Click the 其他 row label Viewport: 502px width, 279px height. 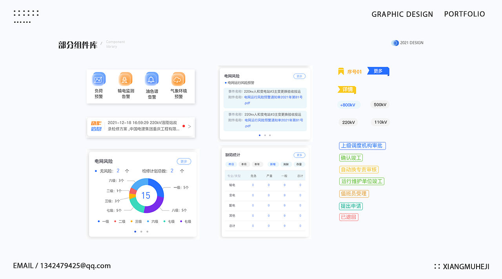[x=232, y=216]
